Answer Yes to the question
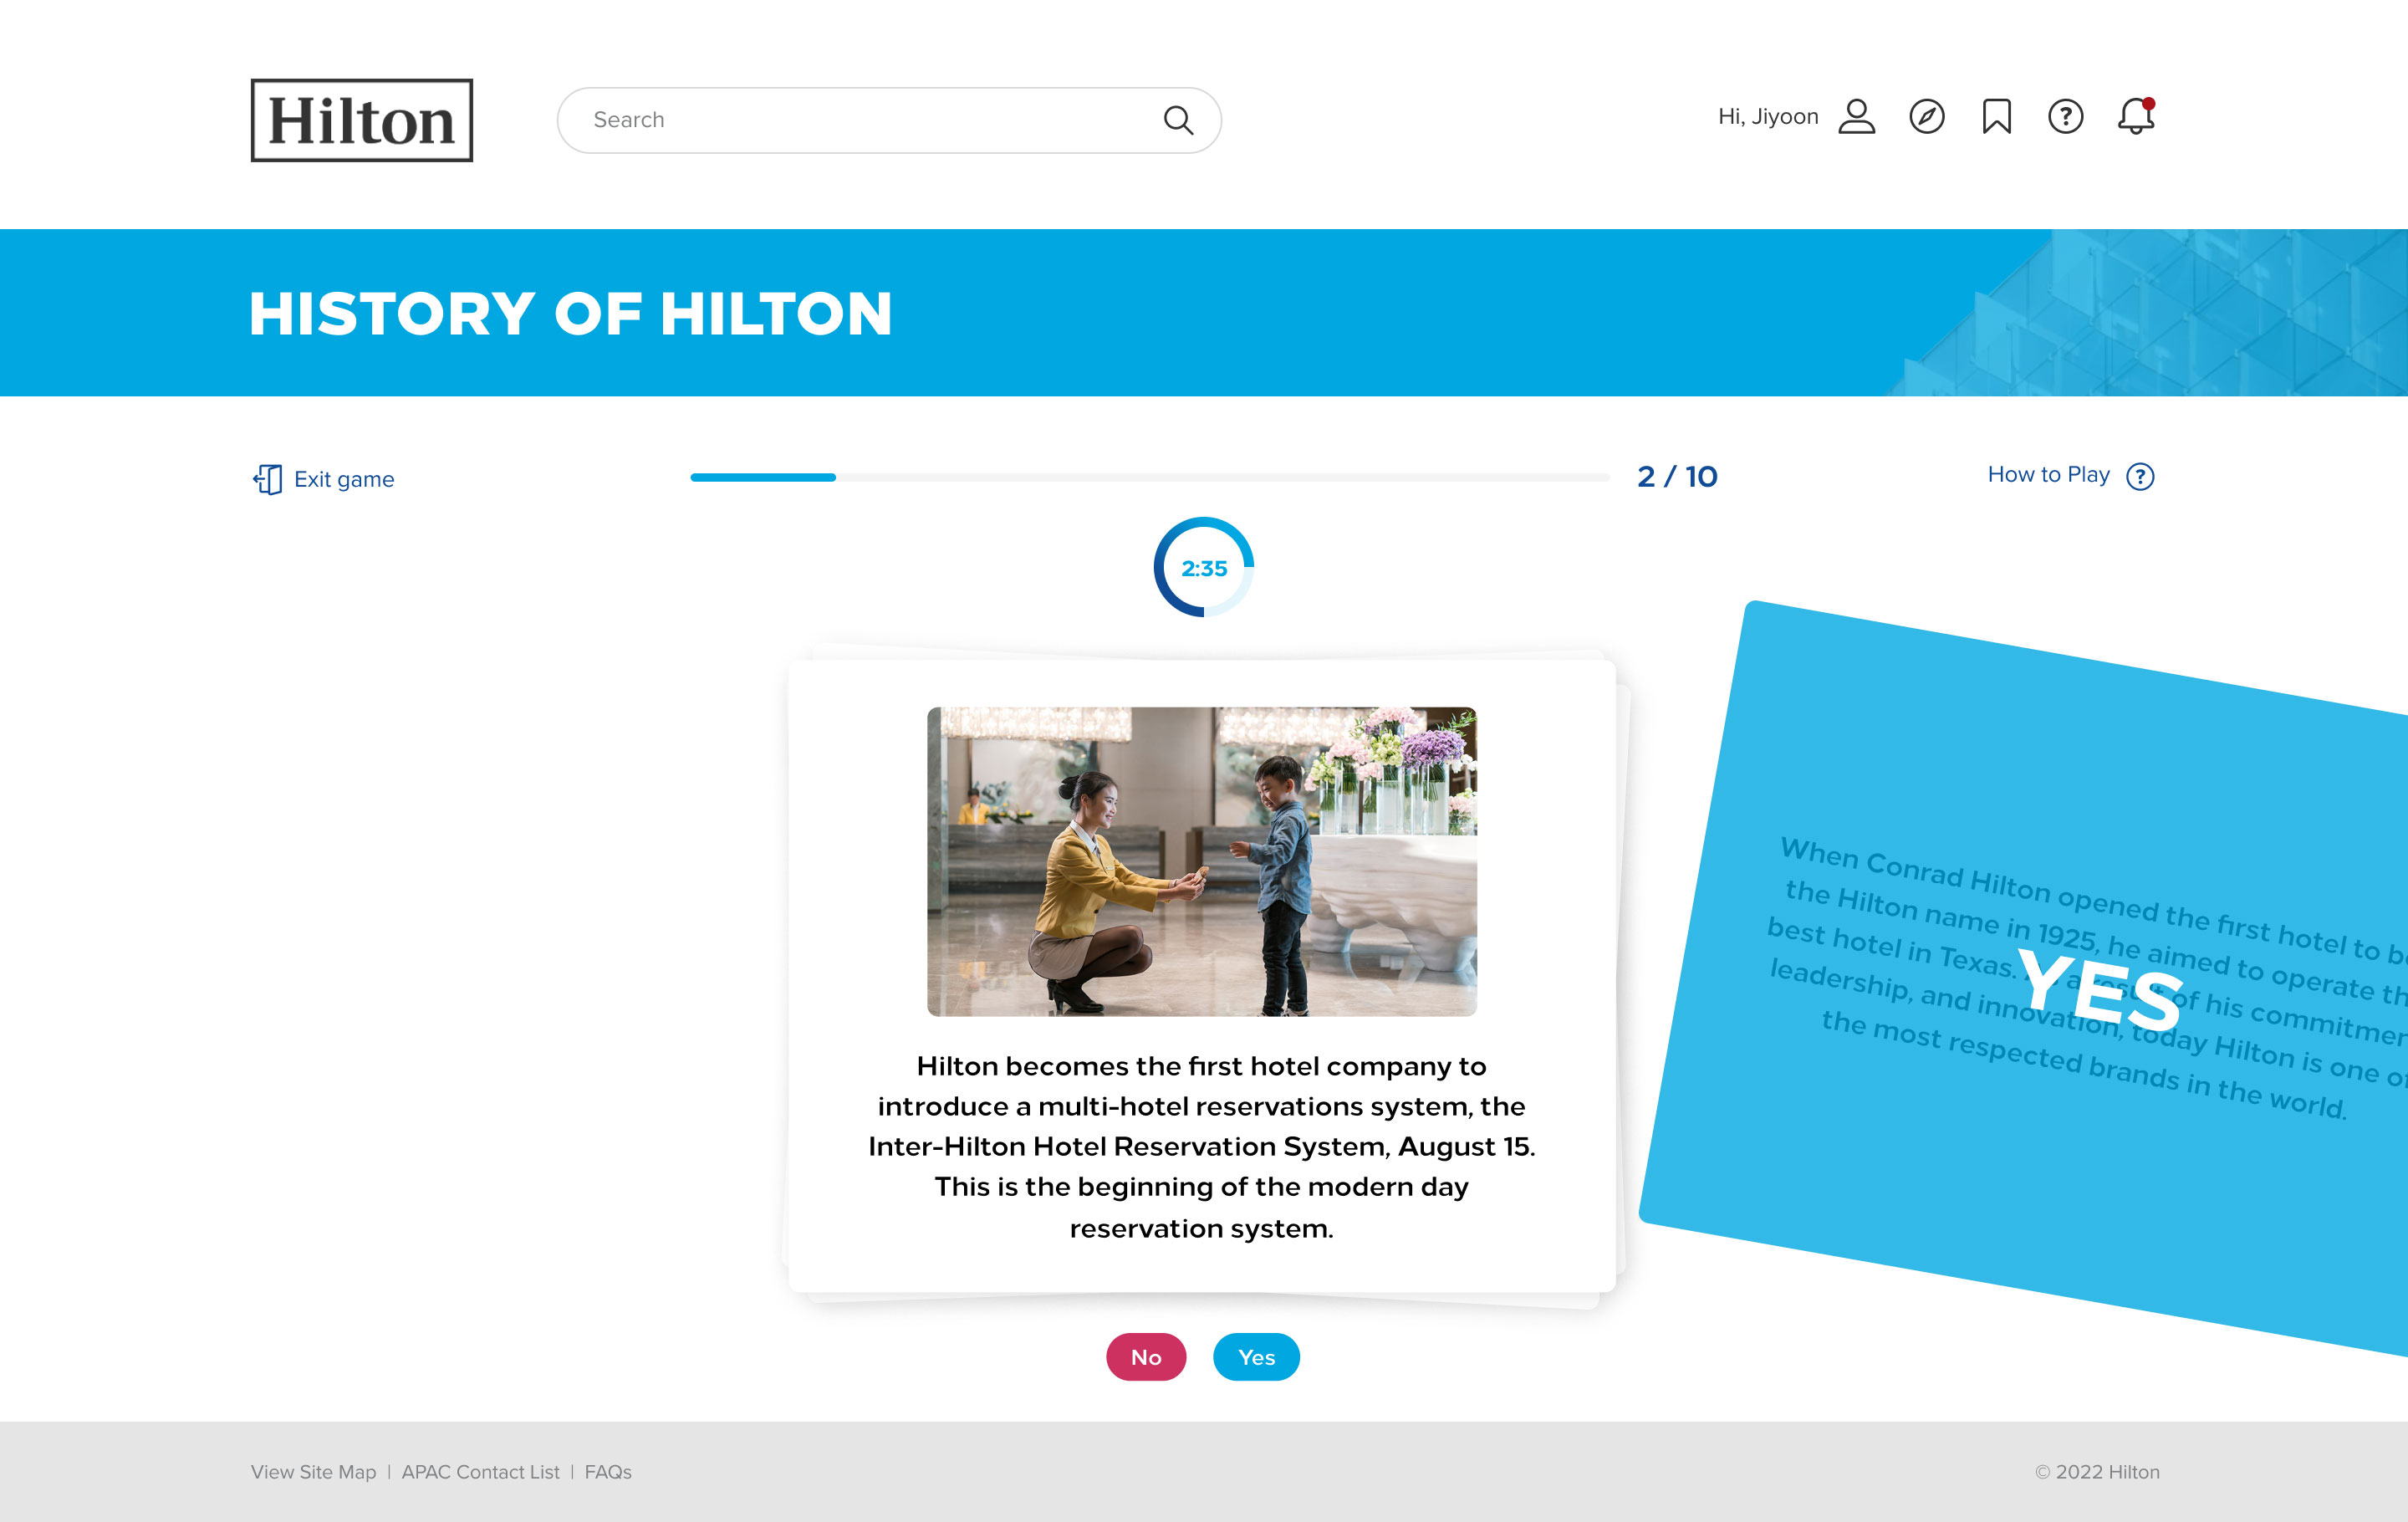 [x=1256, y=1356]
